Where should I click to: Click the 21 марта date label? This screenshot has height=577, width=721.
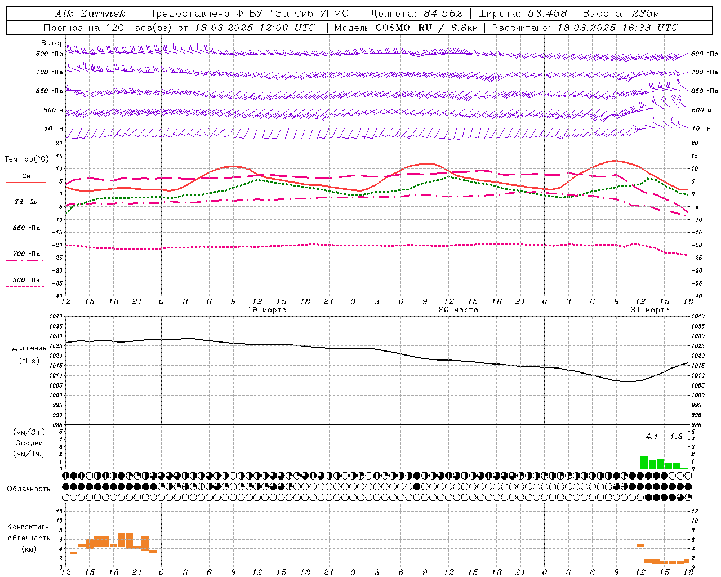click(650, 310)
